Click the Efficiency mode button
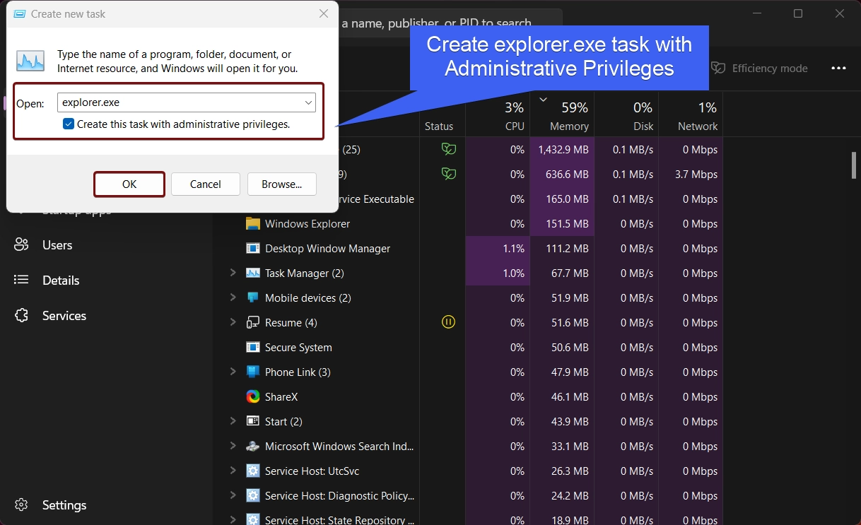 pyautogui.click(x=759, y=69)
